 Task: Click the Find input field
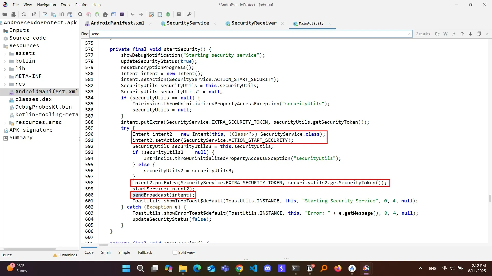pyautogui.click(x=249, y=34)
